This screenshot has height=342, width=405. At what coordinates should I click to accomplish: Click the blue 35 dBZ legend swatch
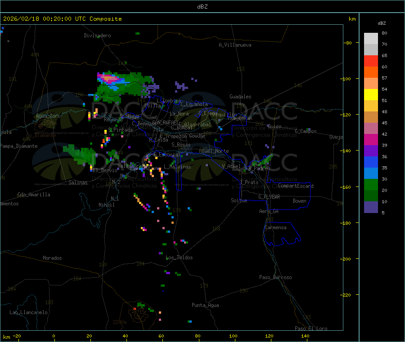coord(371,162)
